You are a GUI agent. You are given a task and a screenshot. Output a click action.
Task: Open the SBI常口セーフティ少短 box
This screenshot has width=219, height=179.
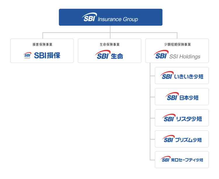(x=182, y=159)
